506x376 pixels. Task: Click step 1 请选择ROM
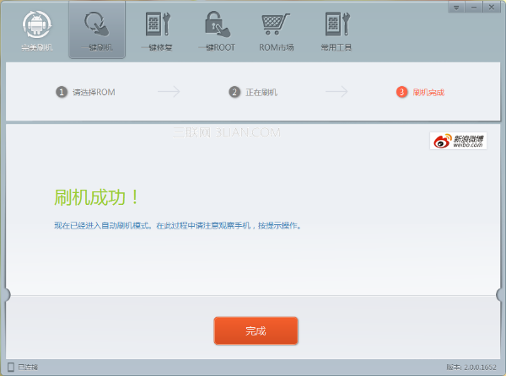85,92
